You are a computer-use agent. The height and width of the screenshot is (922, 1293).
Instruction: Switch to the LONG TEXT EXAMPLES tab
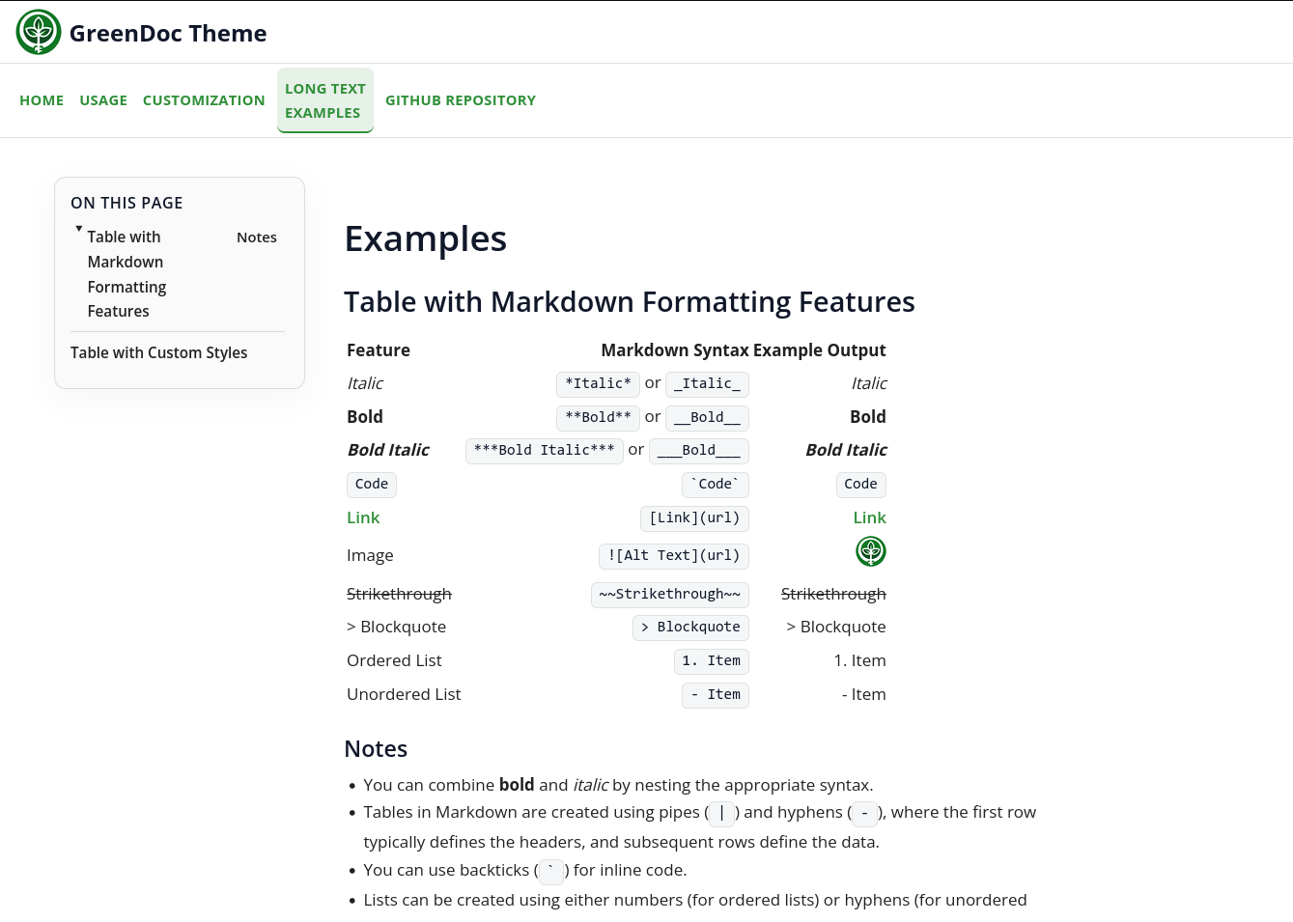[324, 99]
